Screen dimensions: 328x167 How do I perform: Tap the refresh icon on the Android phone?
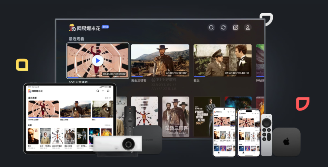[x=234, y=112]
